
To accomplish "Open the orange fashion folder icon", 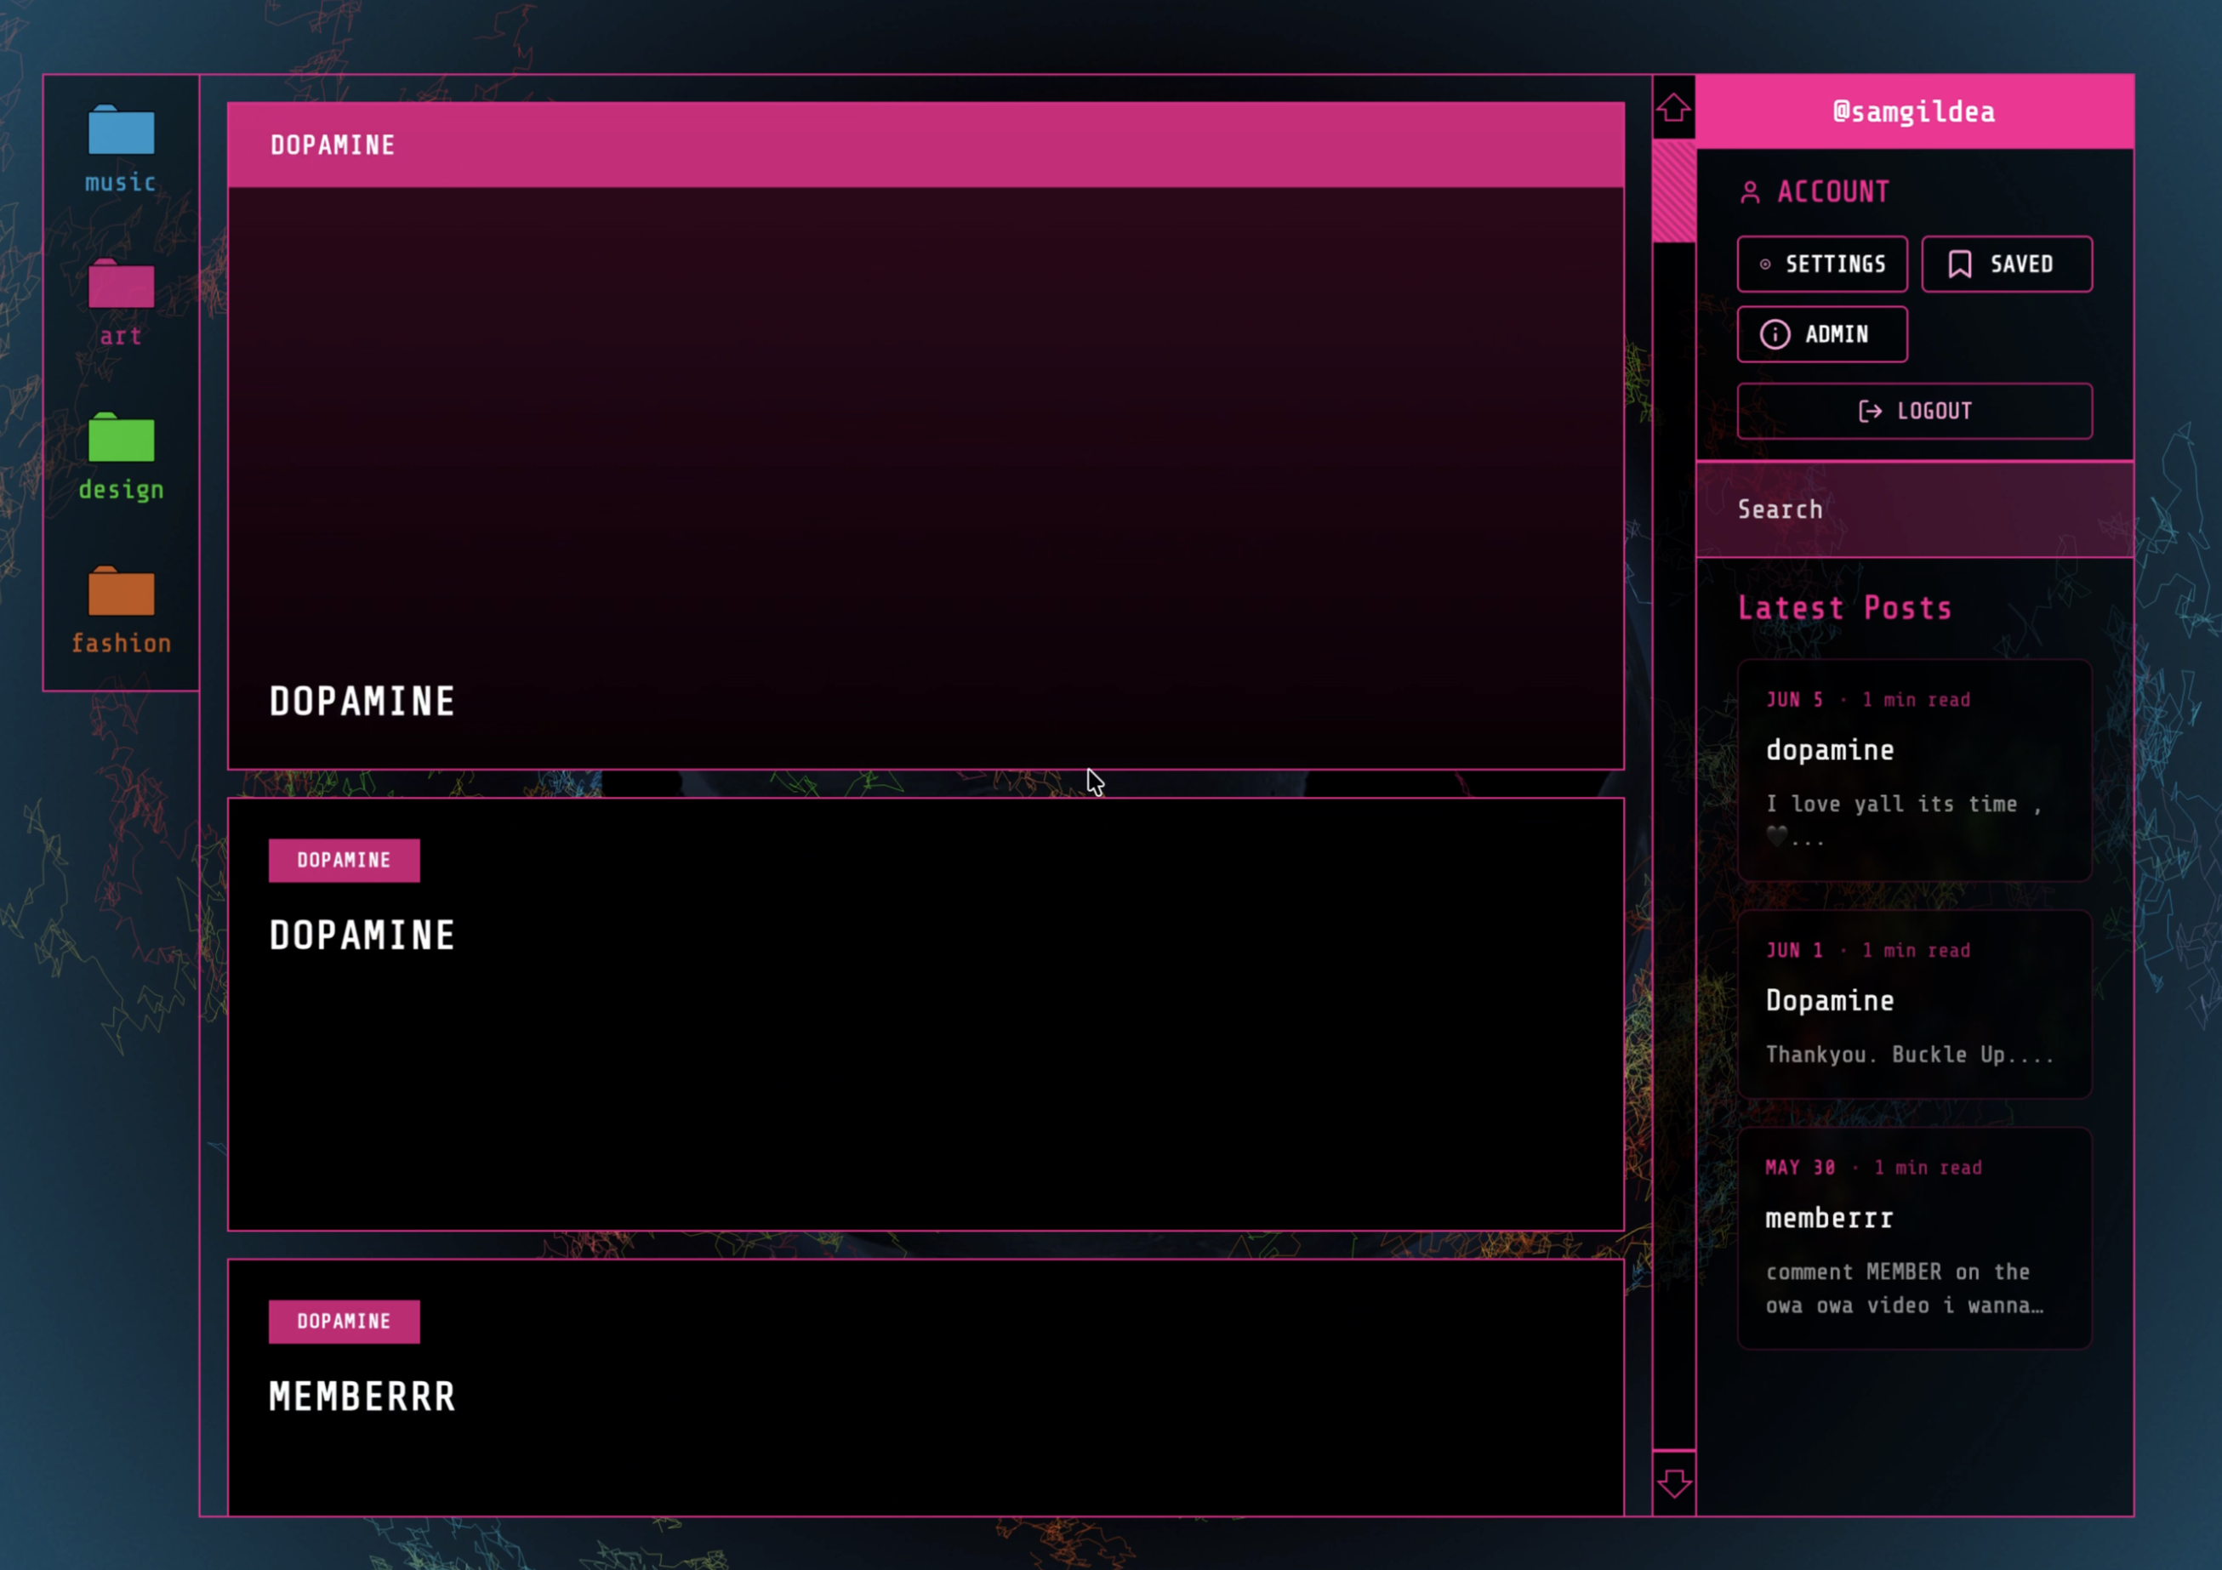I will point(121,591).
